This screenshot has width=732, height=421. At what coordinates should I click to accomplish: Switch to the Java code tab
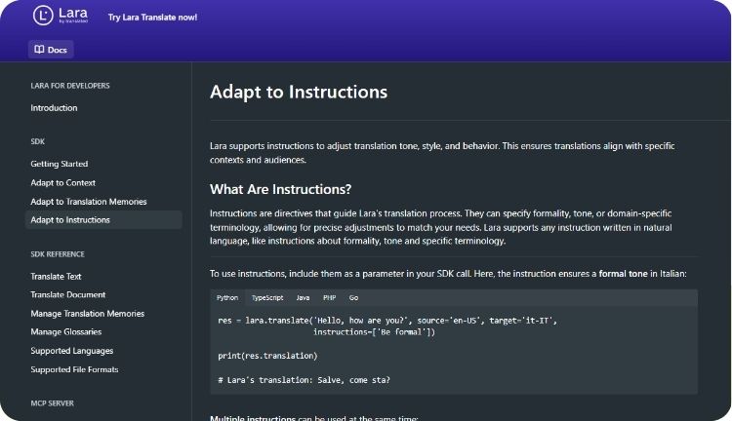303,297
